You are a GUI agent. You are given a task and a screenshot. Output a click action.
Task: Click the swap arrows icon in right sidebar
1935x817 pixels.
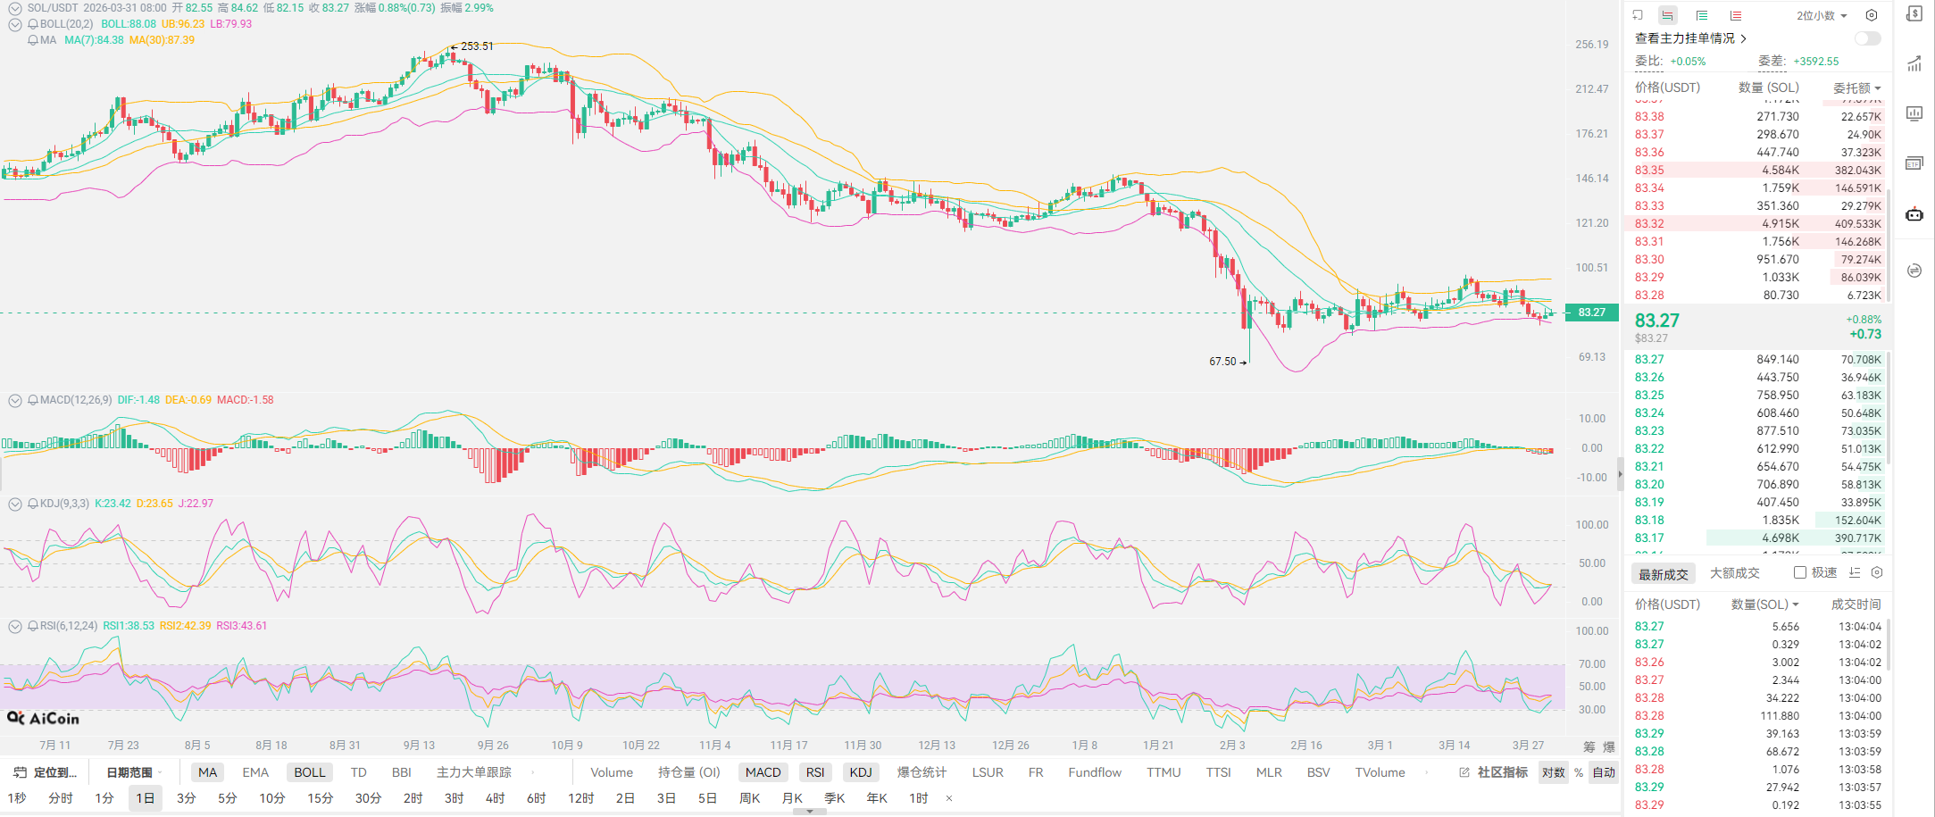click(x=1914, y=271)
